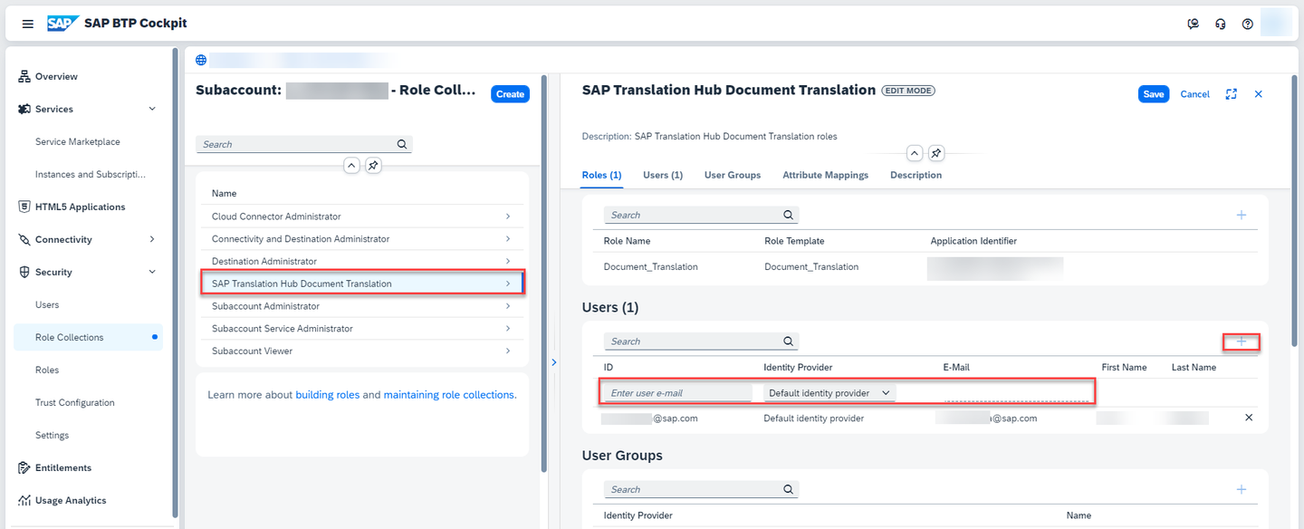
Task: Open the Default identity provider dropdown
Action: [829, 392]
